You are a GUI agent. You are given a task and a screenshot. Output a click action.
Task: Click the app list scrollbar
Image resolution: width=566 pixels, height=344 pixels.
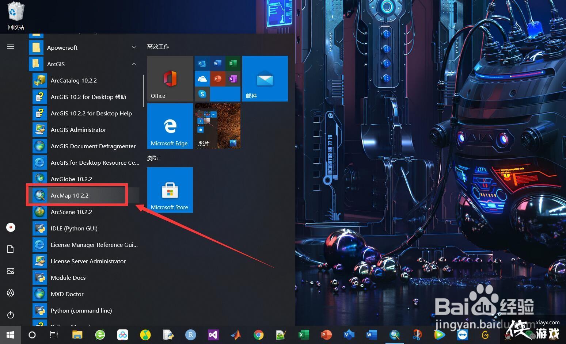coord(144,91)
